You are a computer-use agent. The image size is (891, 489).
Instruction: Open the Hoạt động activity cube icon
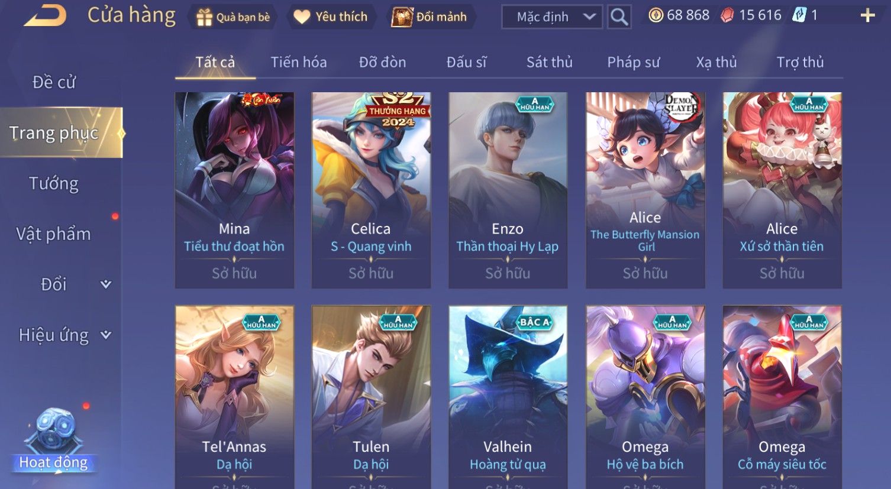pos(53,438)
